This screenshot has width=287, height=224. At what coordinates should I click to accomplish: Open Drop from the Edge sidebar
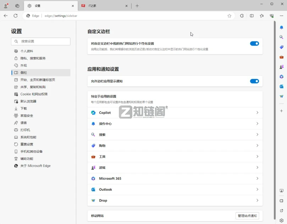281,96
